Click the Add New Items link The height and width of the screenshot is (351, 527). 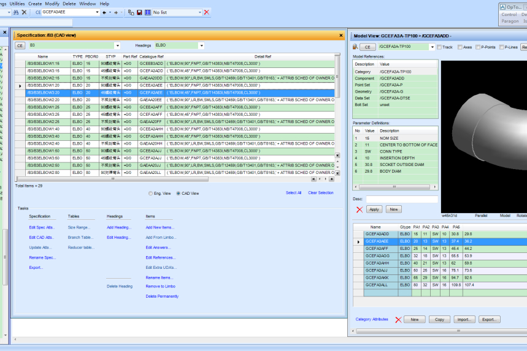point(161,227)
